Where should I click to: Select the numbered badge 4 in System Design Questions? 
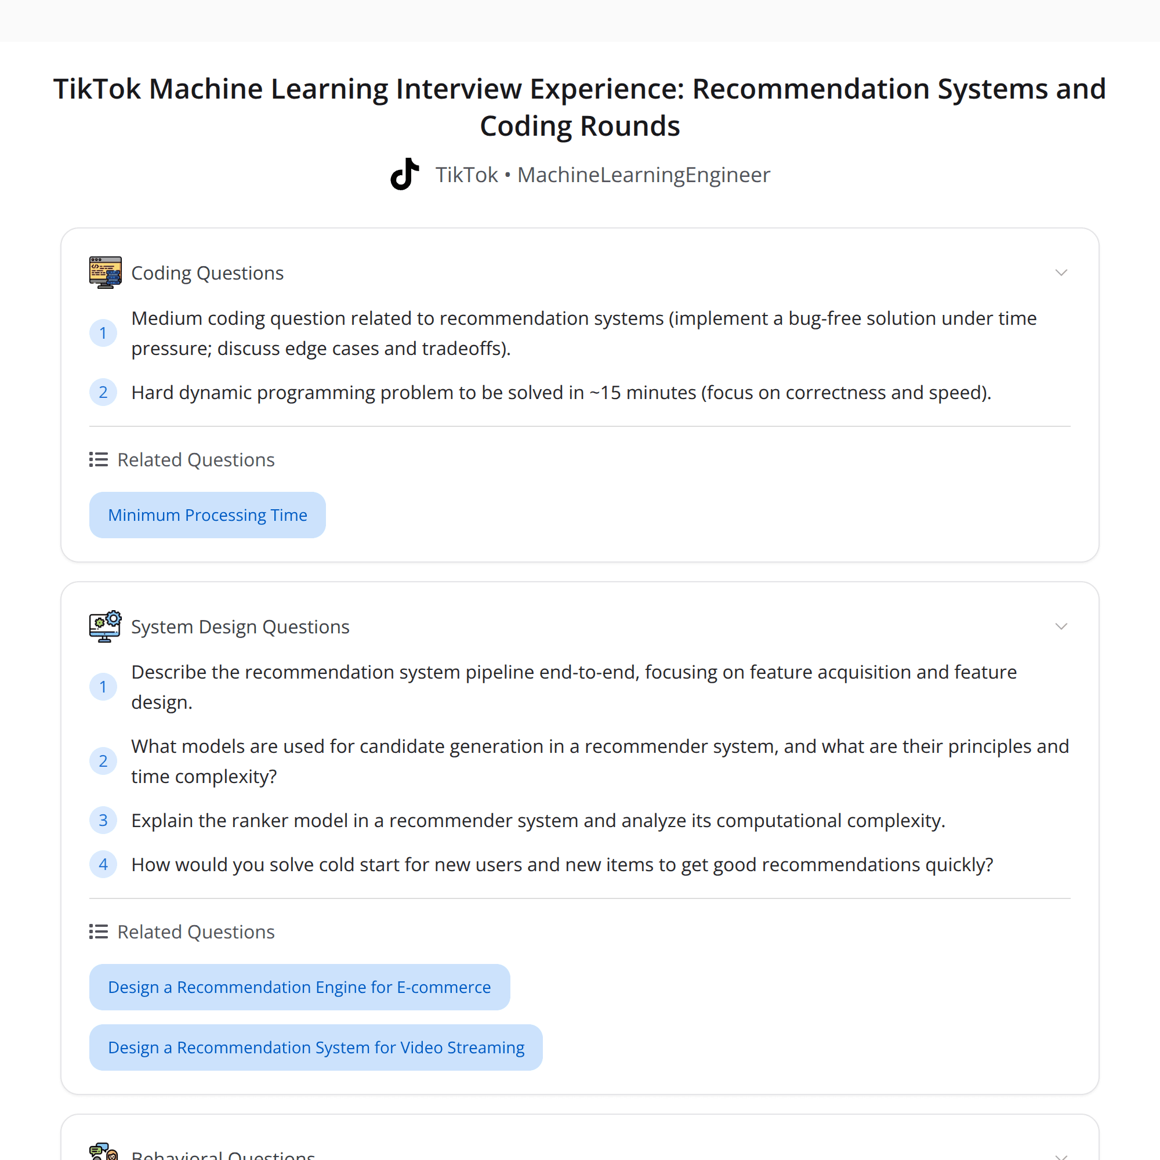pos(103,864)
